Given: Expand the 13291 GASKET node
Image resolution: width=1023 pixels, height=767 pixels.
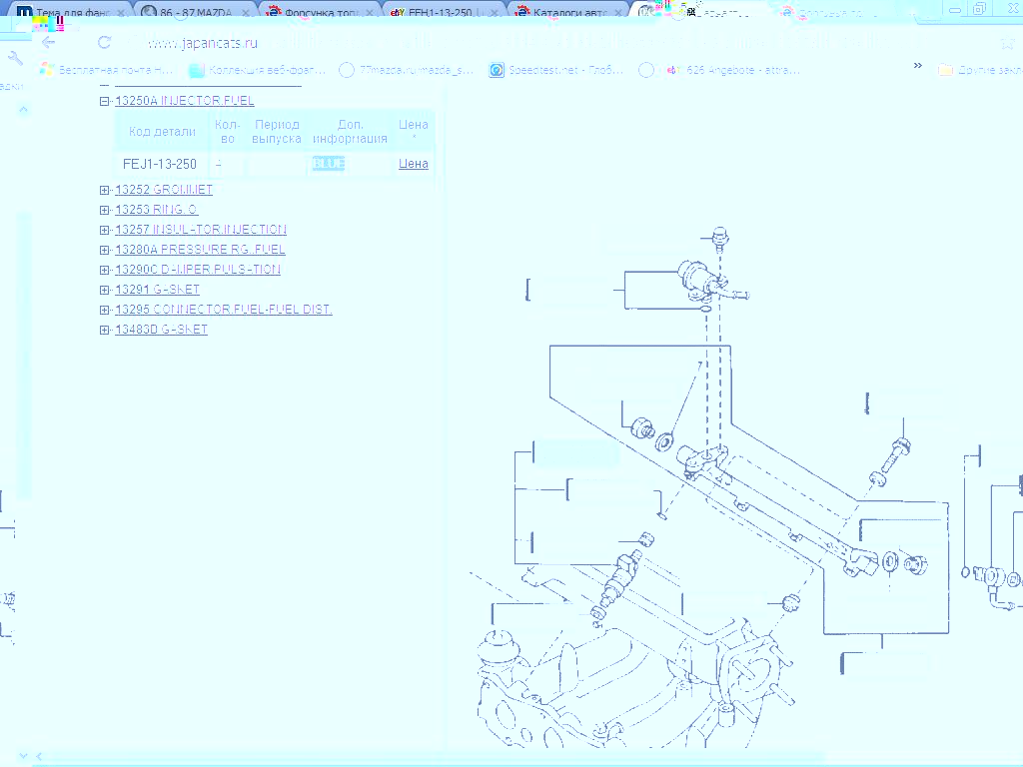Looking at the screenshot, I should (x=105, y=290).
